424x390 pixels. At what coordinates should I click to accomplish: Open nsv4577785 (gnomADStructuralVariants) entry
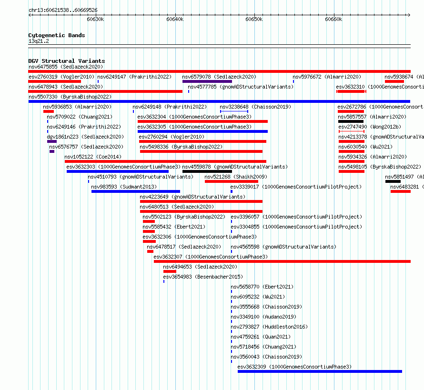(x=241, y=87)
